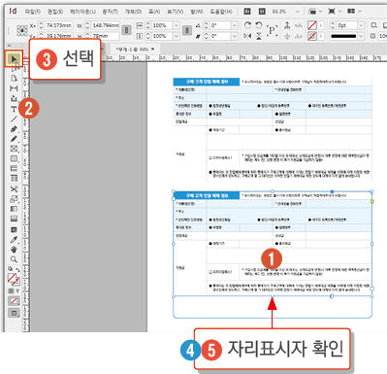Open the shear angle dropdown
The height and width of the screenshot is (374, 387).
[235, 36]
